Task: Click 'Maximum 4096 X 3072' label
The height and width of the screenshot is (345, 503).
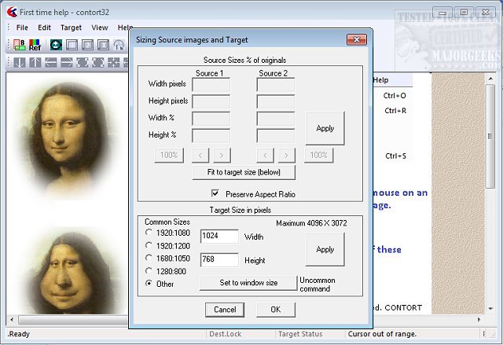Action: point(311,223)
